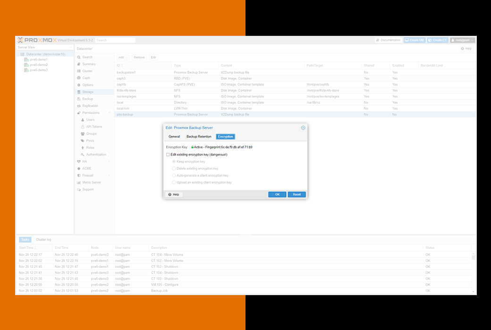Open the Help button at top right
Viewport: 491px width, 330px height.
(x=466, y=49)
